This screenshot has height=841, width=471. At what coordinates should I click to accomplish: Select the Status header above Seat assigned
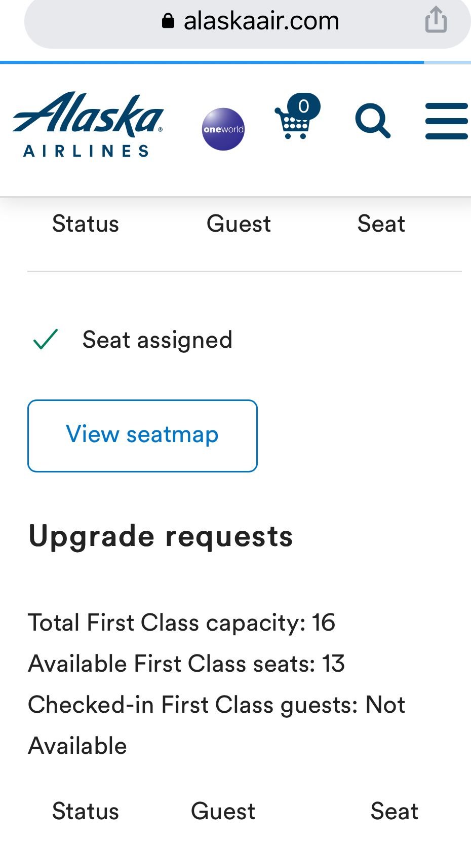coord(86,224)
